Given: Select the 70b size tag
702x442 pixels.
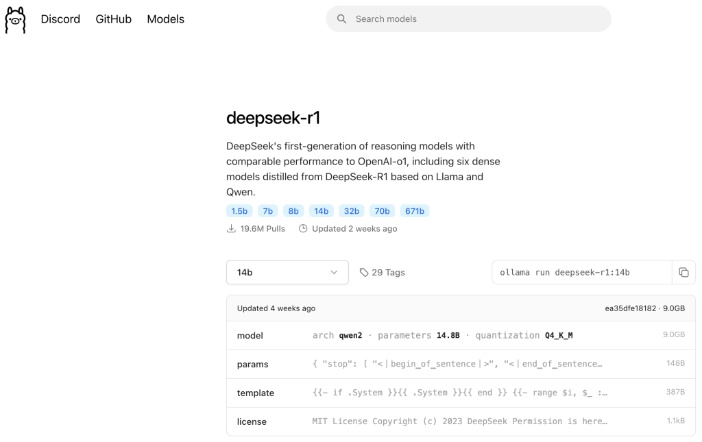Looking at the screenshot, I should tap(382, 211).
